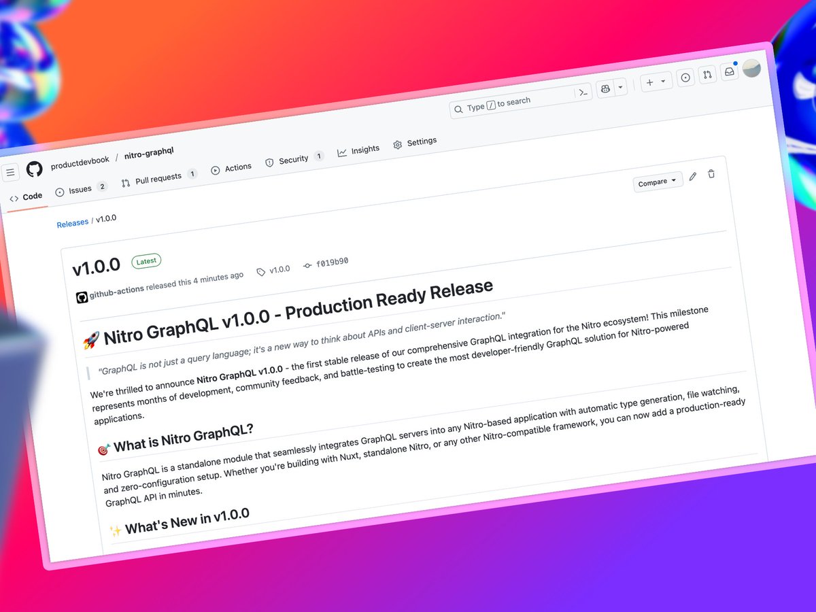Open the create new plus menu
816x612 pixels.
[x=656, y=82]
